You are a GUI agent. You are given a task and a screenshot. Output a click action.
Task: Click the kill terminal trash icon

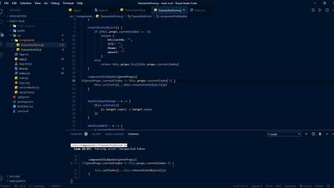(x=320, y=134)
